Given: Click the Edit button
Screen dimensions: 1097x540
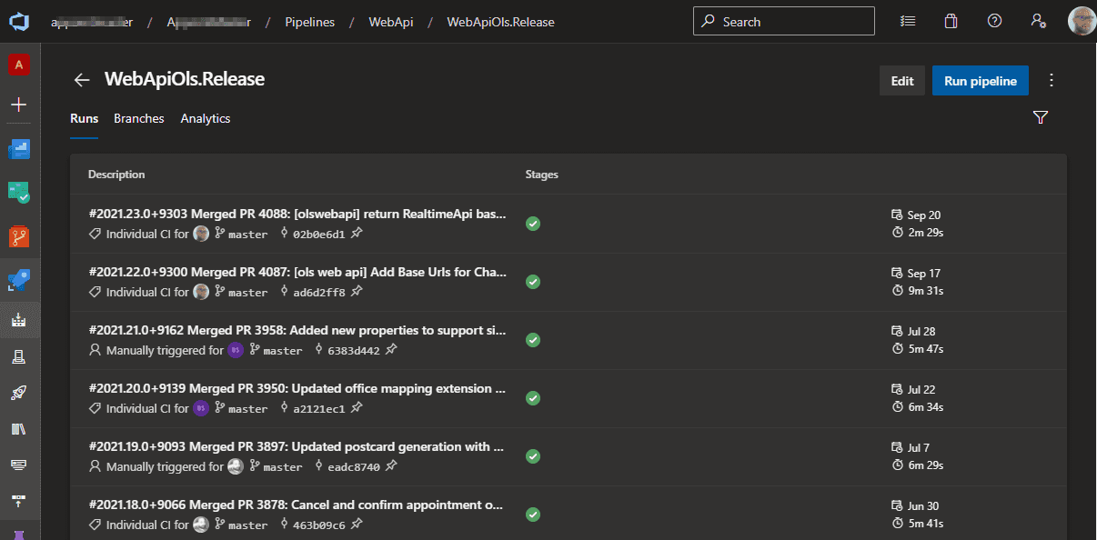Looking at the screenshot, I should coord(901,81).
